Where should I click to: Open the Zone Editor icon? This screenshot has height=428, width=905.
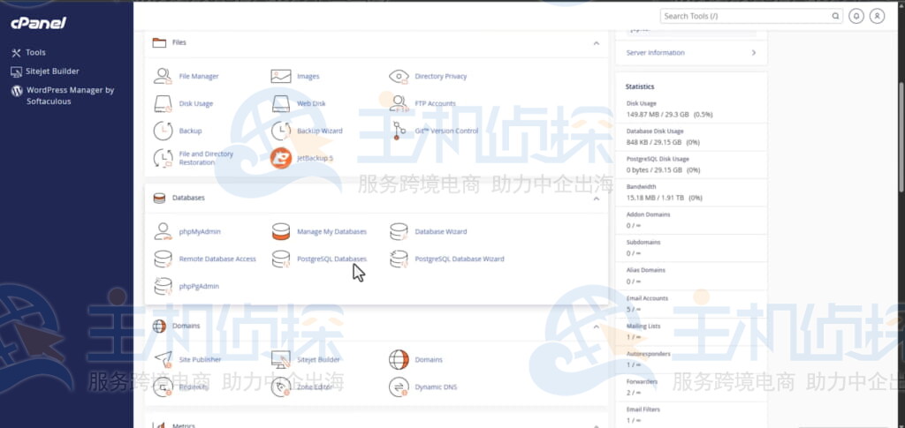coord(281,387)
